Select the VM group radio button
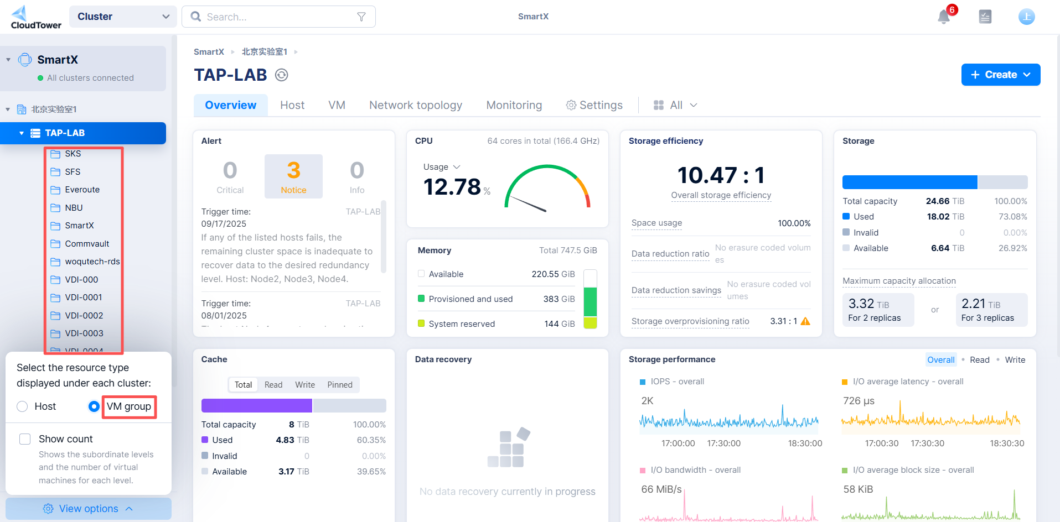The image size is (1060, 522). pos(94,406)
